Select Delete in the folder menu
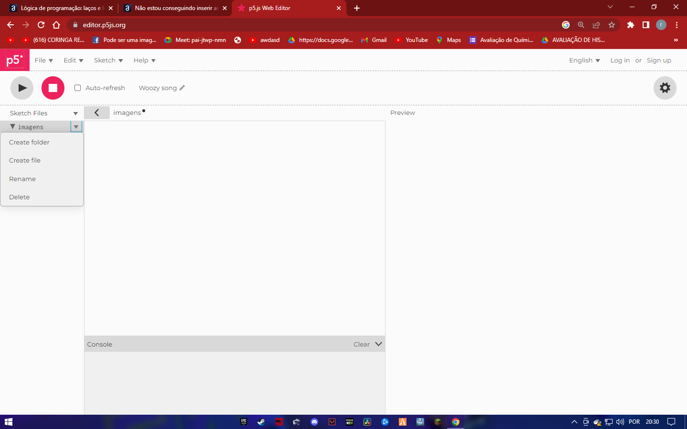The height and width of the screenshot is (429, 687). point(42,197)
